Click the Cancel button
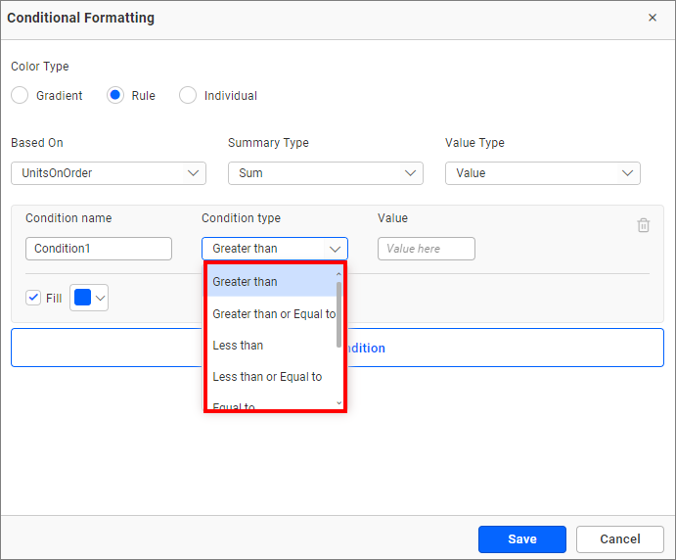676x560 pixels. click(620, 539)
